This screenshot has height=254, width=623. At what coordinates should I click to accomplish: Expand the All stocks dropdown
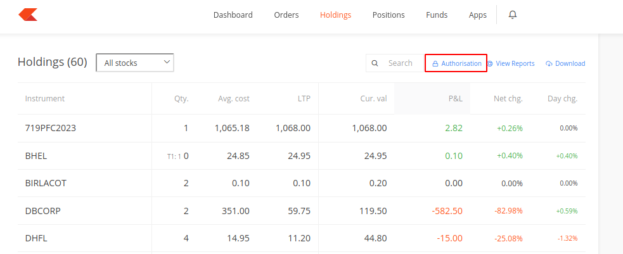click(x=135, y=63)
